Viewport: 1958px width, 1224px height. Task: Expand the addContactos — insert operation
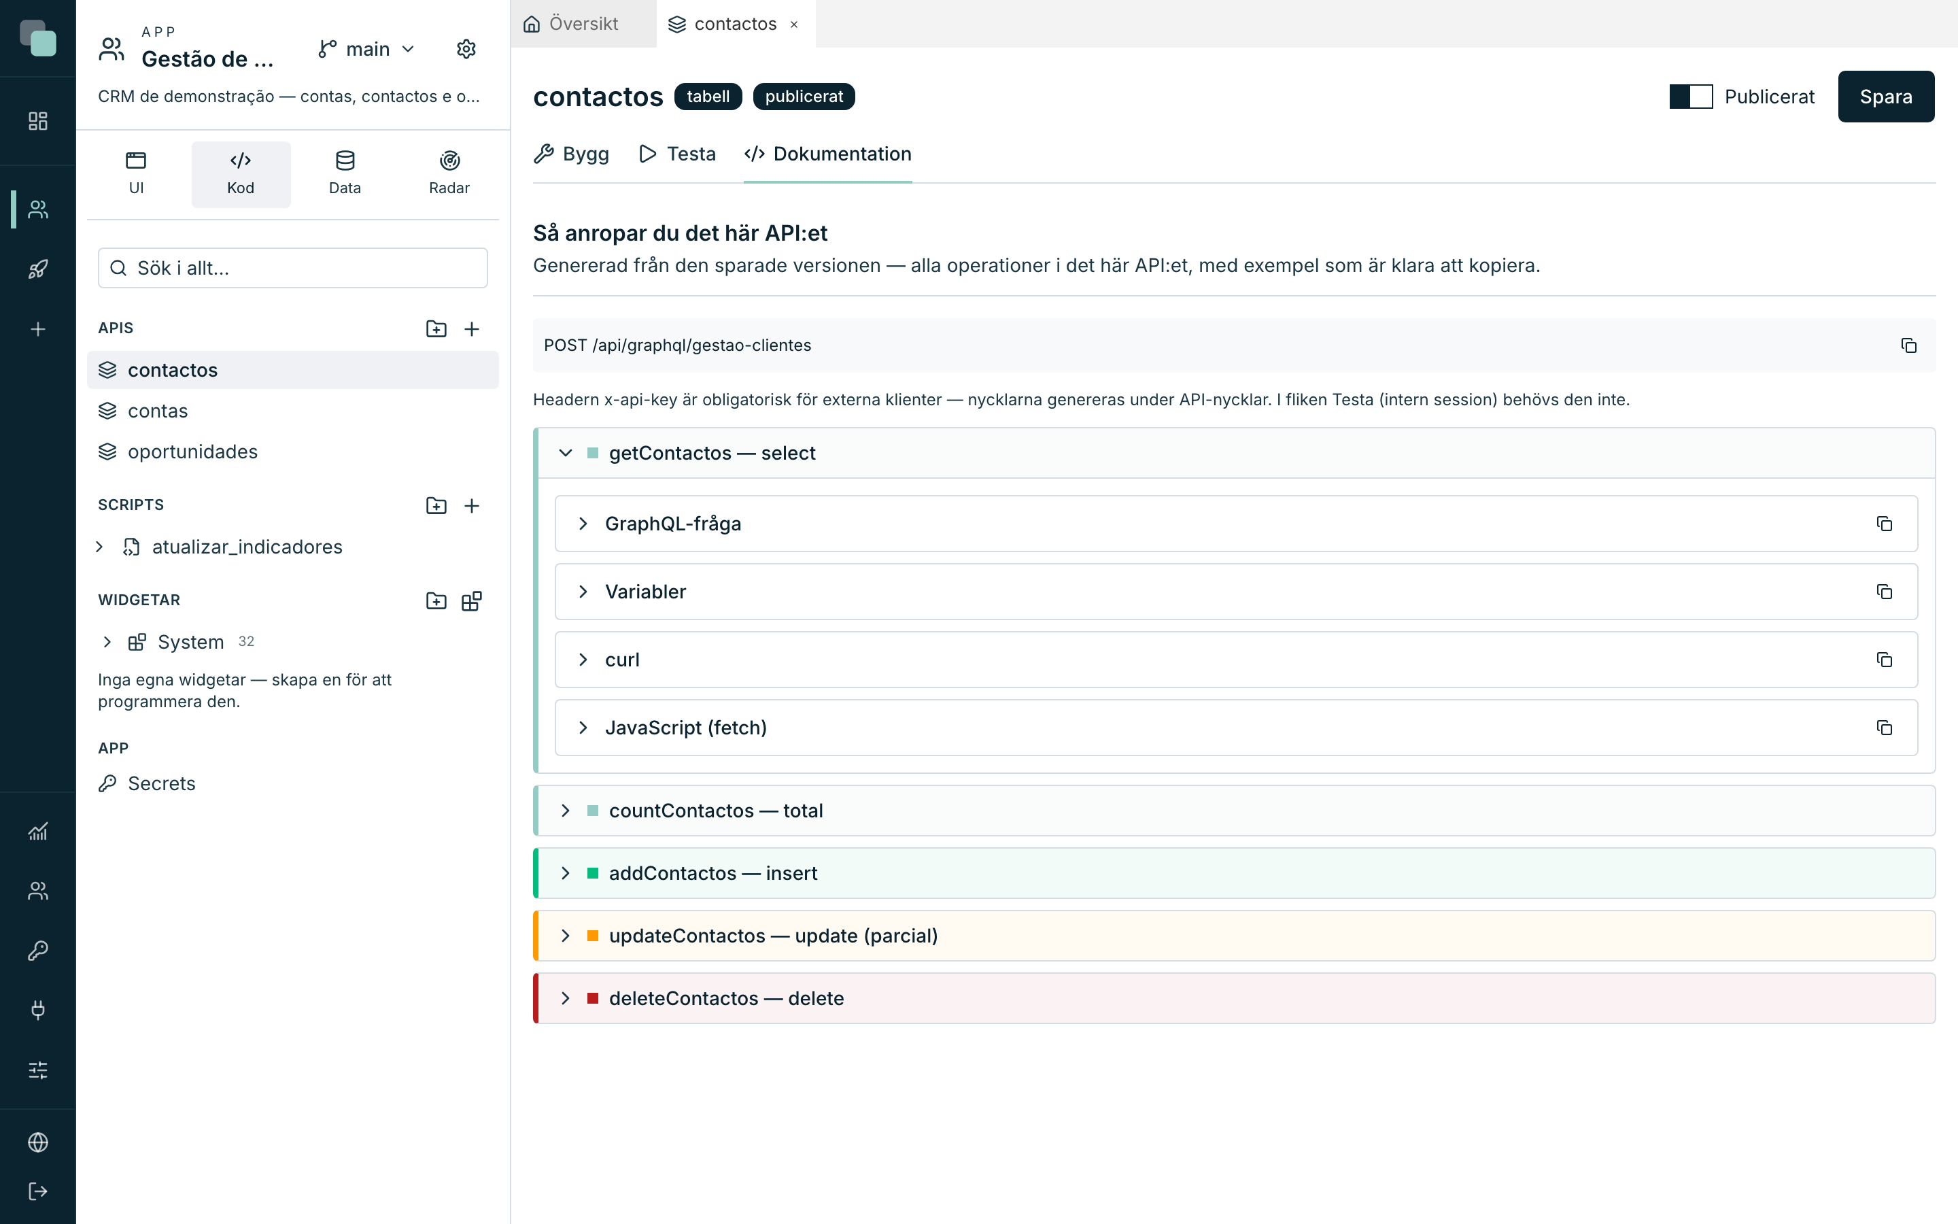coord(1234,872)
